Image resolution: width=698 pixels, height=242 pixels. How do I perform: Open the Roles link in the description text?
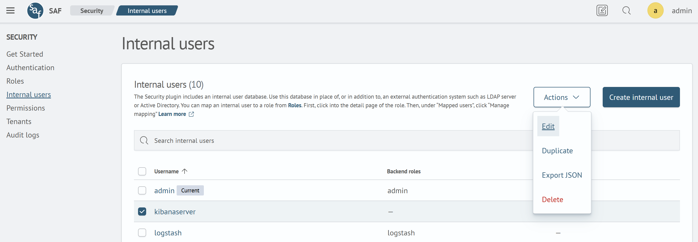click(x=295, y=105)
